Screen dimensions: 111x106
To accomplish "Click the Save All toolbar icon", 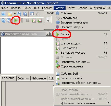I will coord(25,14).
